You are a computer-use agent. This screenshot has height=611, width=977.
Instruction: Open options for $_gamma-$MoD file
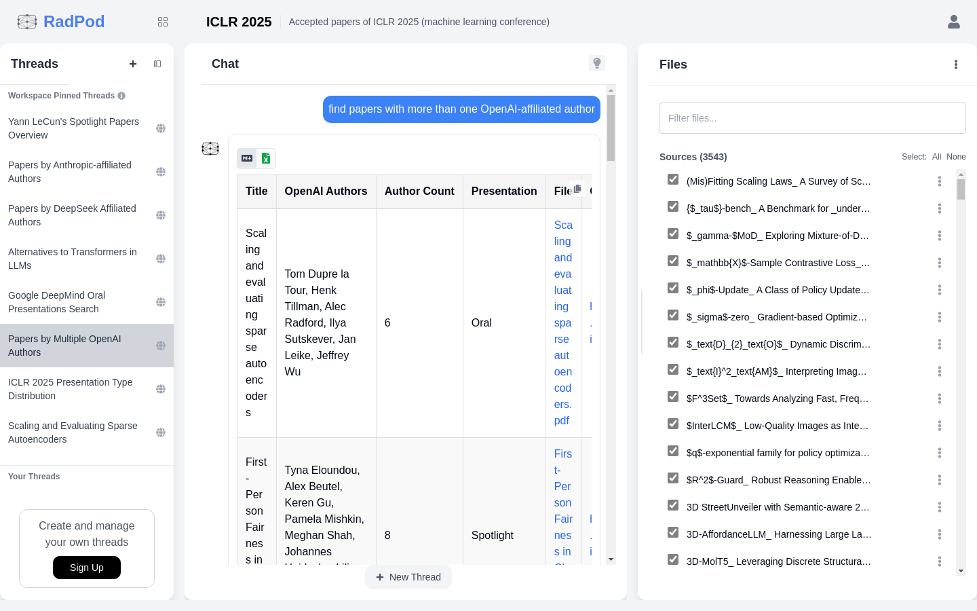[940, 236]
